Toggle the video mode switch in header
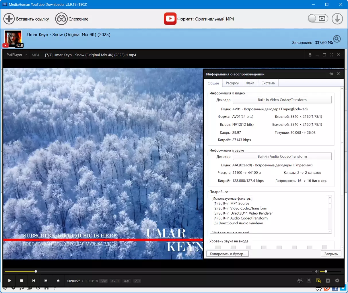This screenshot has height=293, width=348. [318, 19]
